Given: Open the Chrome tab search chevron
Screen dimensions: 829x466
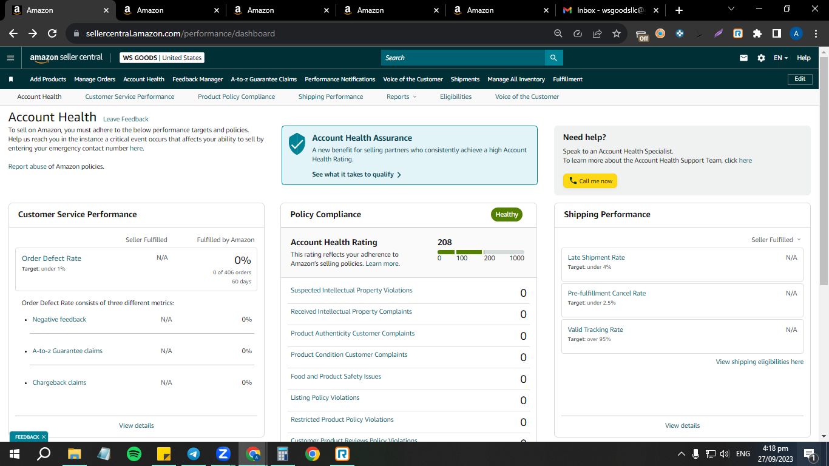Looking at the screenshot, I should click(731, 10).
